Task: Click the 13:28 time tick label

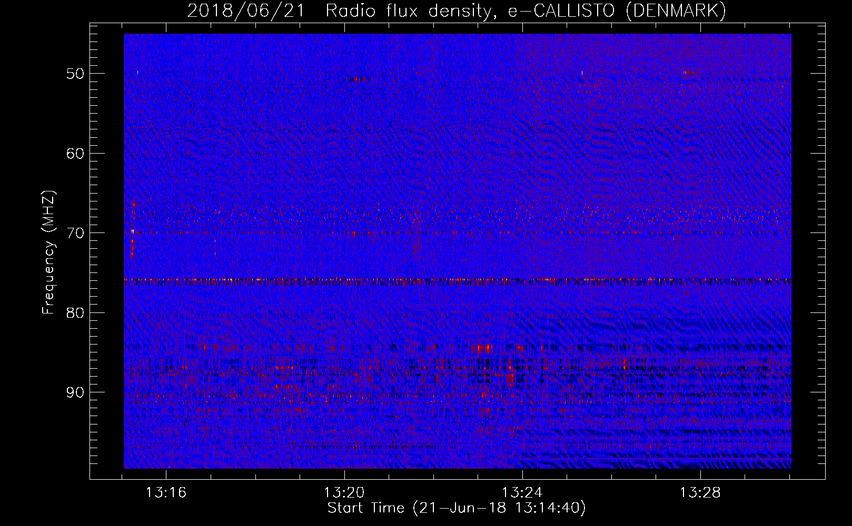Action: click(700, 493)
